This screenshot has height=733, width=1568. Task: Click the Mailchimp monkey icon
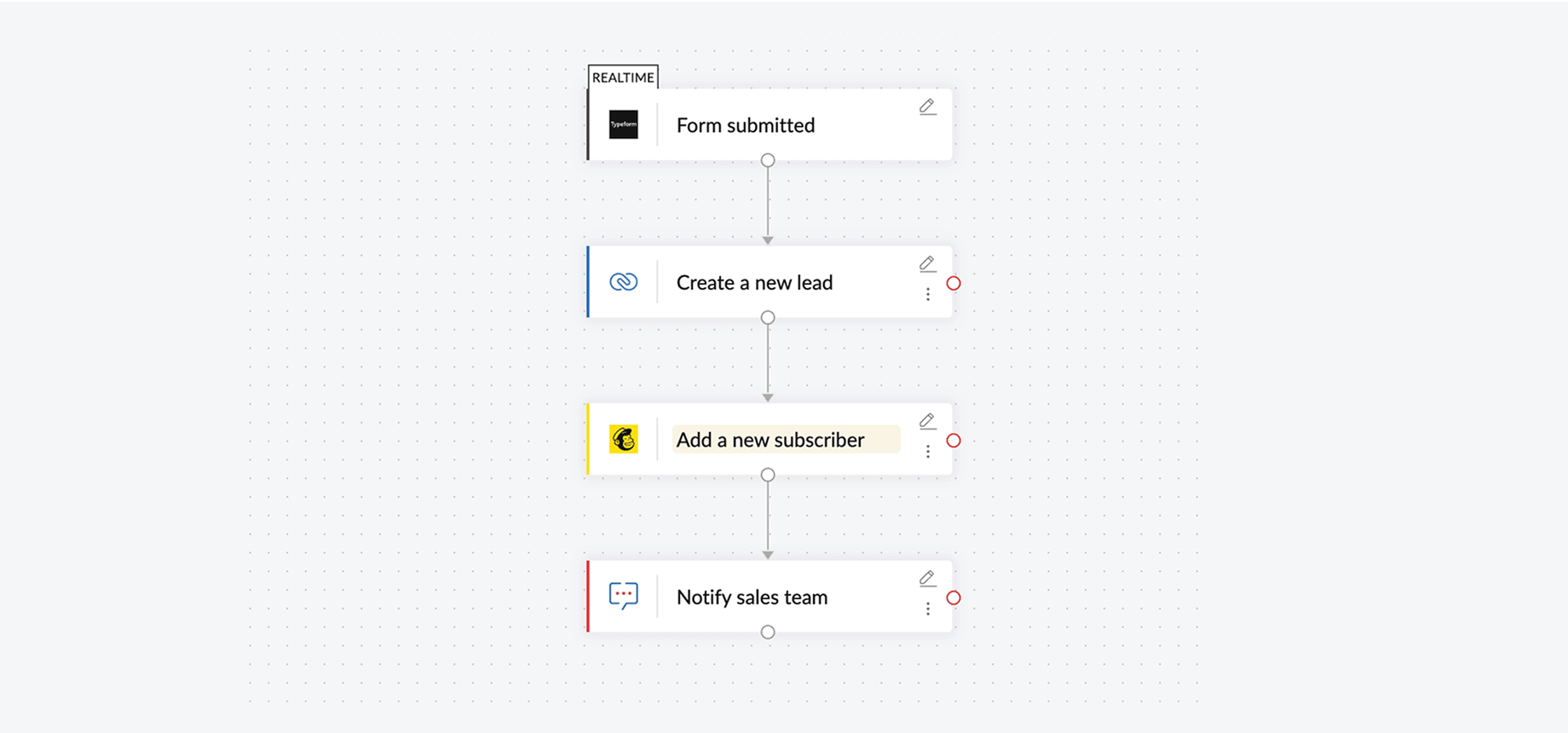point(623,439)
